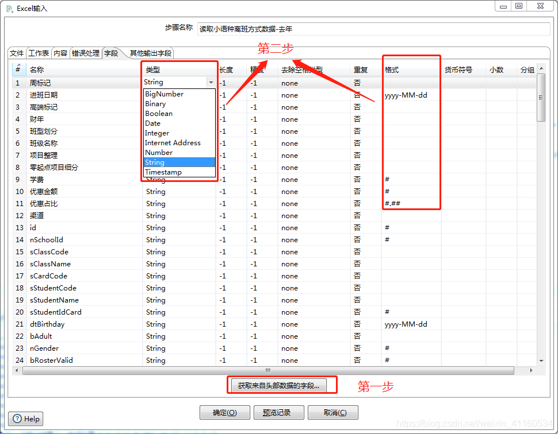The height and width of the screenshot is (434, 558).
Task: Select the bAdult field name
Action: click(85, 336)
